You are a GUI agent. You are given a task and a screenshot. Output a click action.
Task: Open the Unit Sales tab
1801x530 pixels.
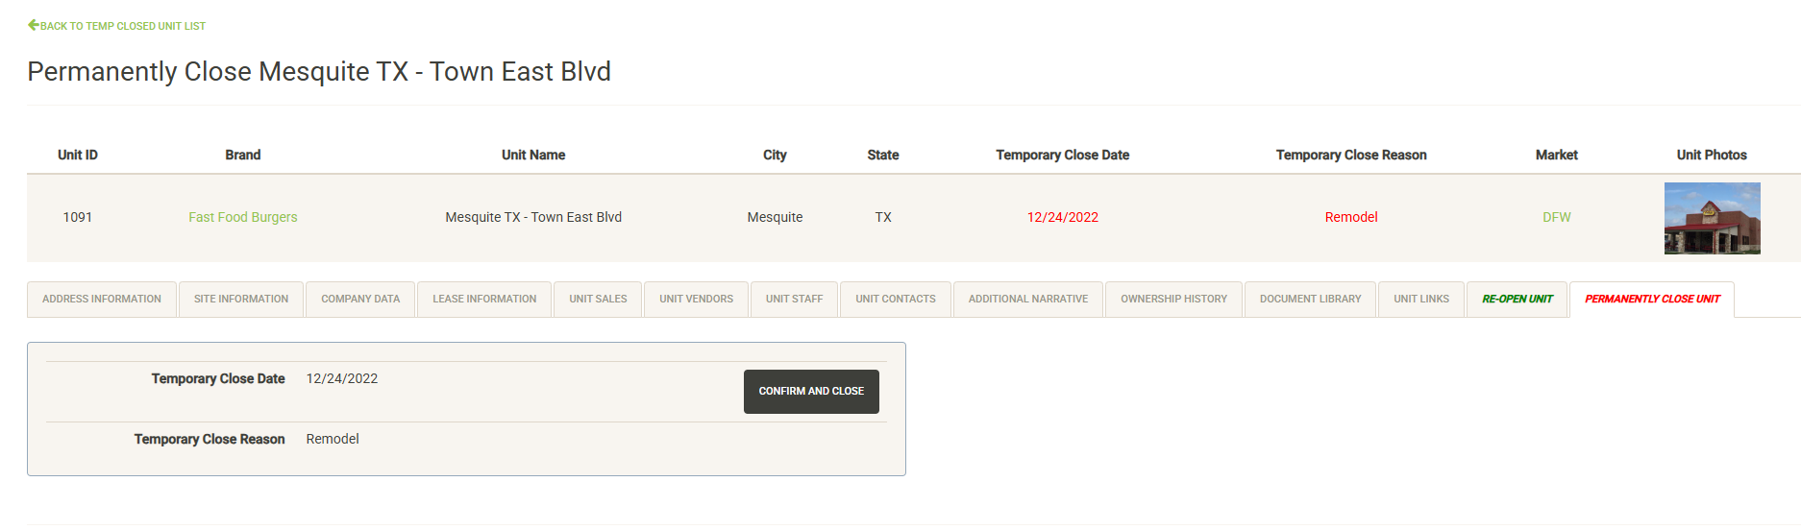[x=598, y=299]
